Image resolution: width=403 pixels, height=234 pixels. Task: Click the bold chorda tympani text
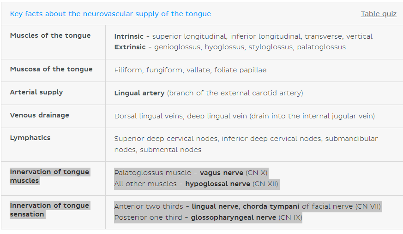pyautogui.click(x=271, y=206)
